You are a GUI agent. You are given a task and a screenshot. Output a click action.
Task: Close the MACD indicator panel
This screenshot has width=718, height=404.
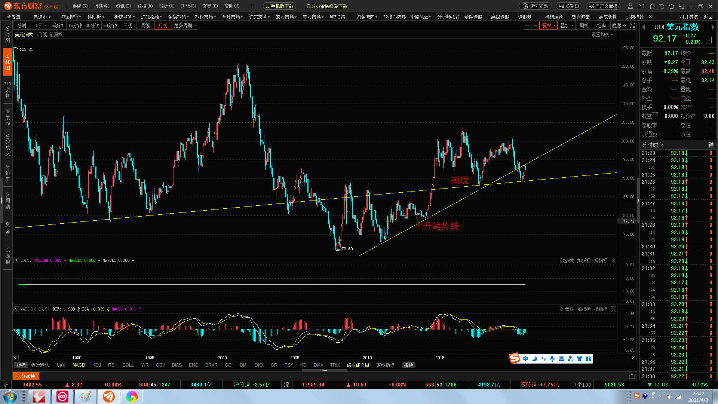point(613,309)
